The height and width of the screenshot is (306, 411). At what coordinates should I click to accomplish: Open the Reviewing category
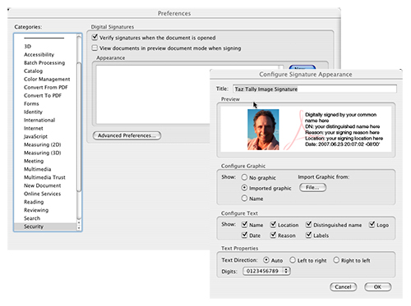coord(36,210)
